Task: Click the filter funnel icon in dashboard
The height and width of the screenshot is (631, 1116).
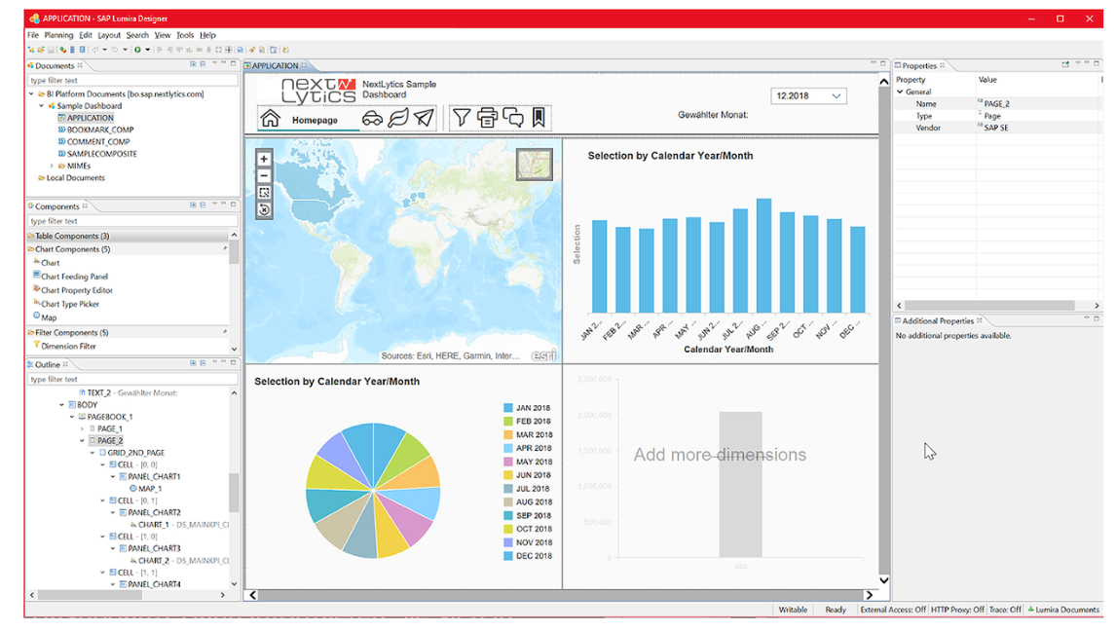Action: pos(462,118)
